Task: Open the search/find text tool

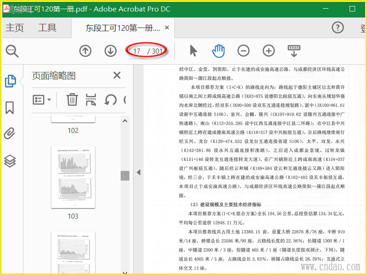Action: tap(12, 51)
